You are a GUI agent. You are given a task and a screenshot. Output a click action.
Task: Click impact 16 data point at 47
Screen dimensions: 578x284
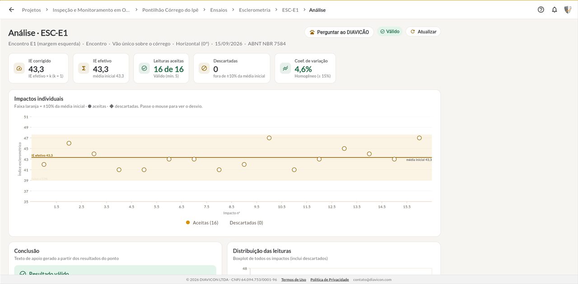click(420, 138)
